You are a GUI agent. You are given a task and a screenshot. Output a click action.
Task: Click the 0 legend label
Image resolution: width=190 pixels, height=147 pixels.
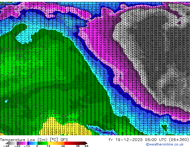click(37, 146)
